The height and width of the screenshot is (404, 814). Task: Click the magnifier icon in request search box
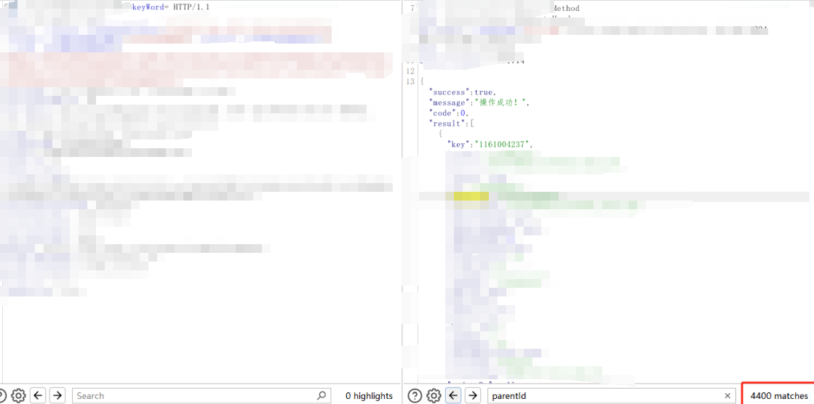click(x=322, y=396)
